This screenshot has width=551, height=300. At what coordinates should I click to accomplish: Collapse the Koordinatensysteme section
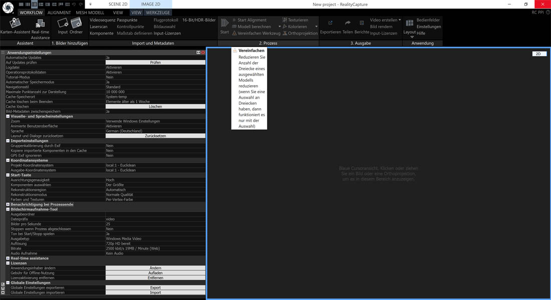point(8,161)
